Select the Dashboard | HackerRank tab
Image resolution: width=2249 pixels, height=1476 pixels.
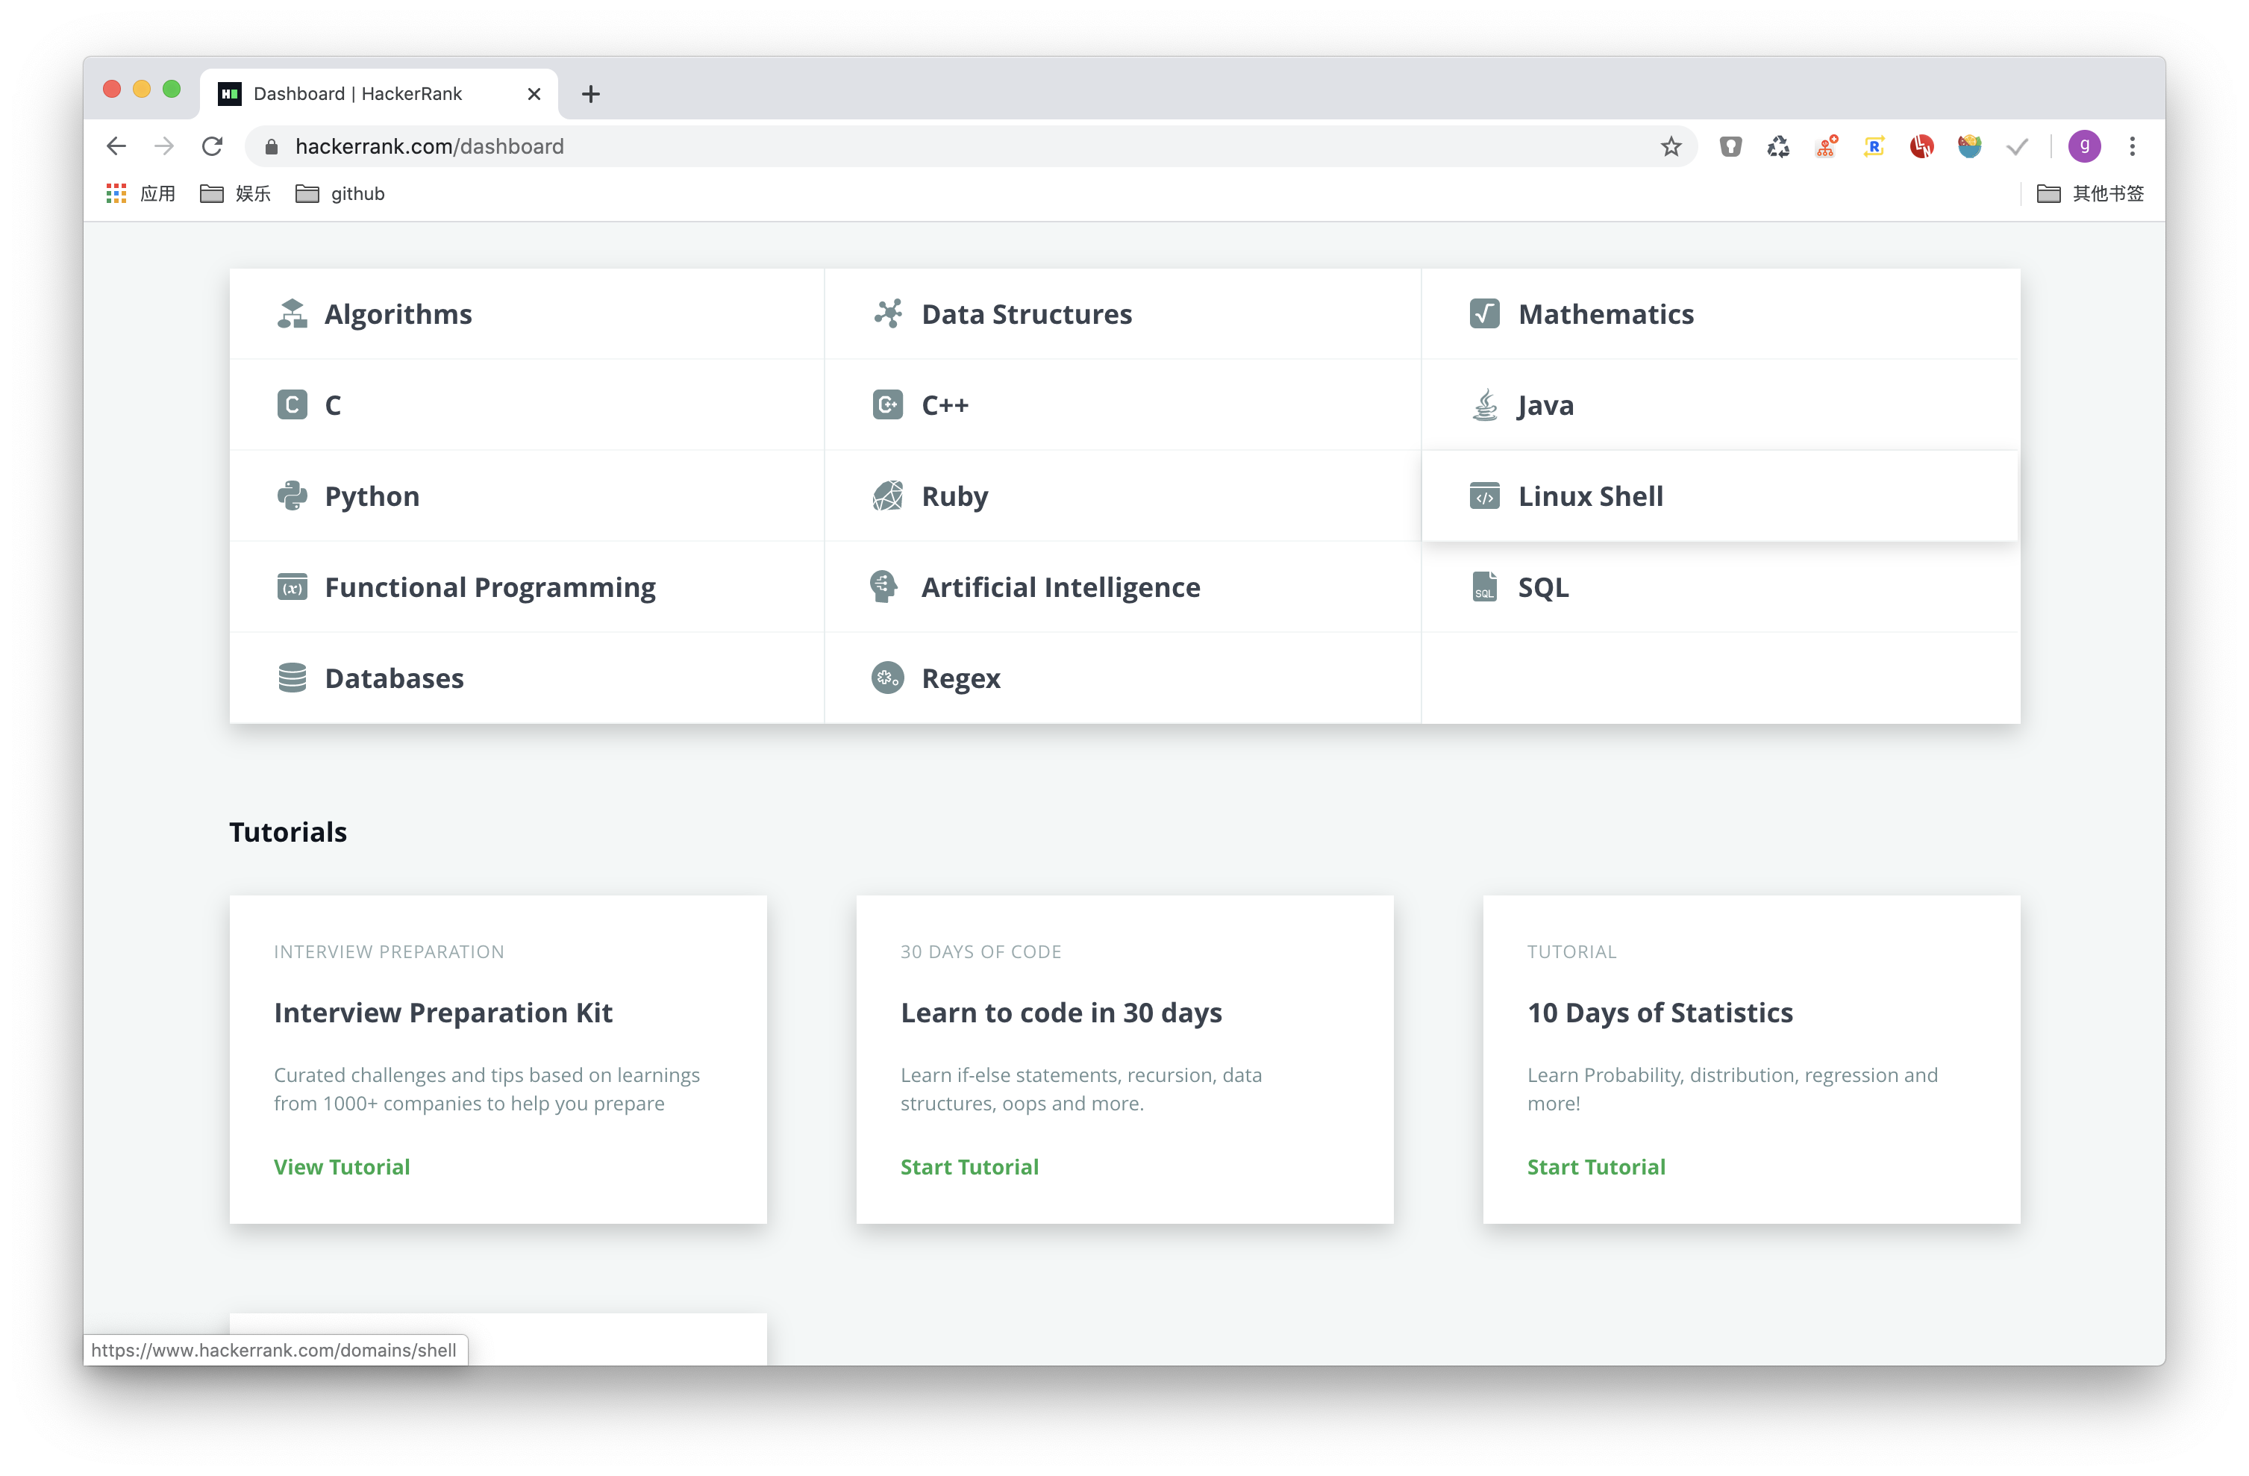[x=378, y=93]
